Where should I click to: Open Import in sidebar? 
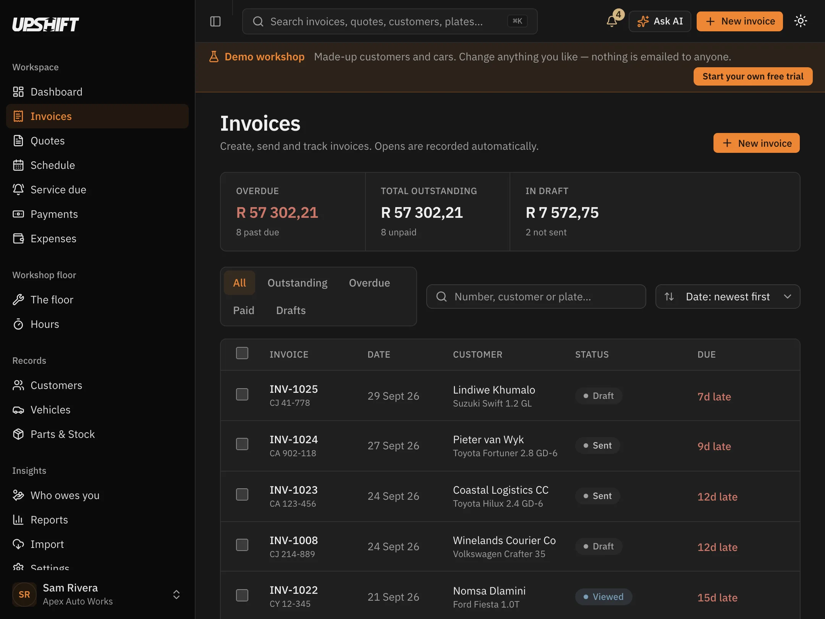[x=97, y=544]
